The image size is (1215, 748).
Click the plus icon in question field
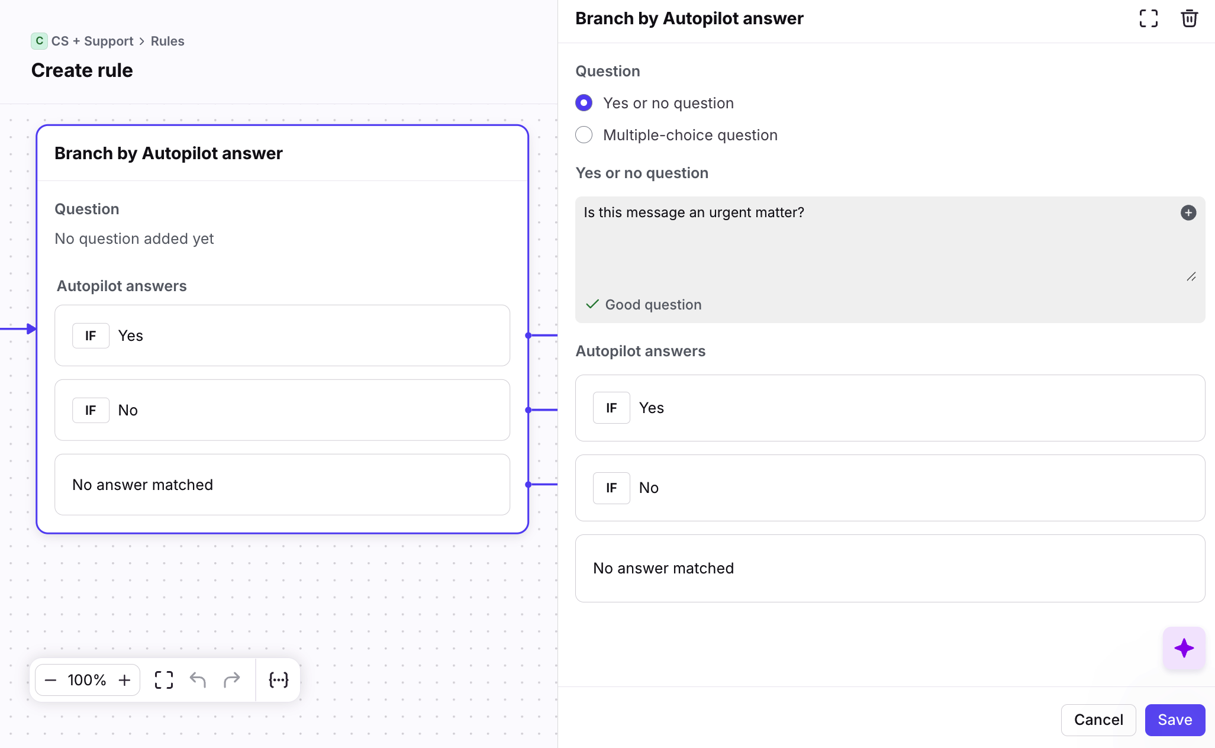pos(1188,212)
